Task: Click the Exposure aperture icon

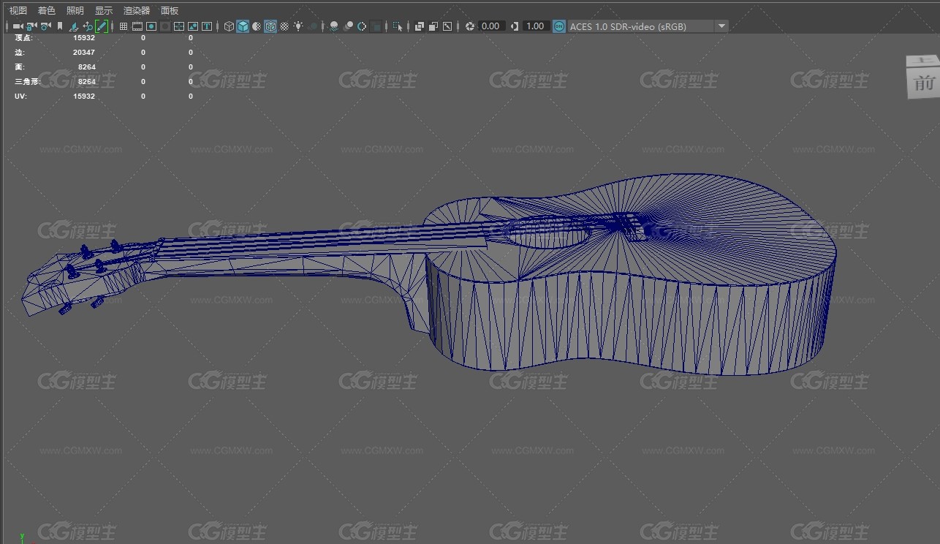Action: coord(470,26)
